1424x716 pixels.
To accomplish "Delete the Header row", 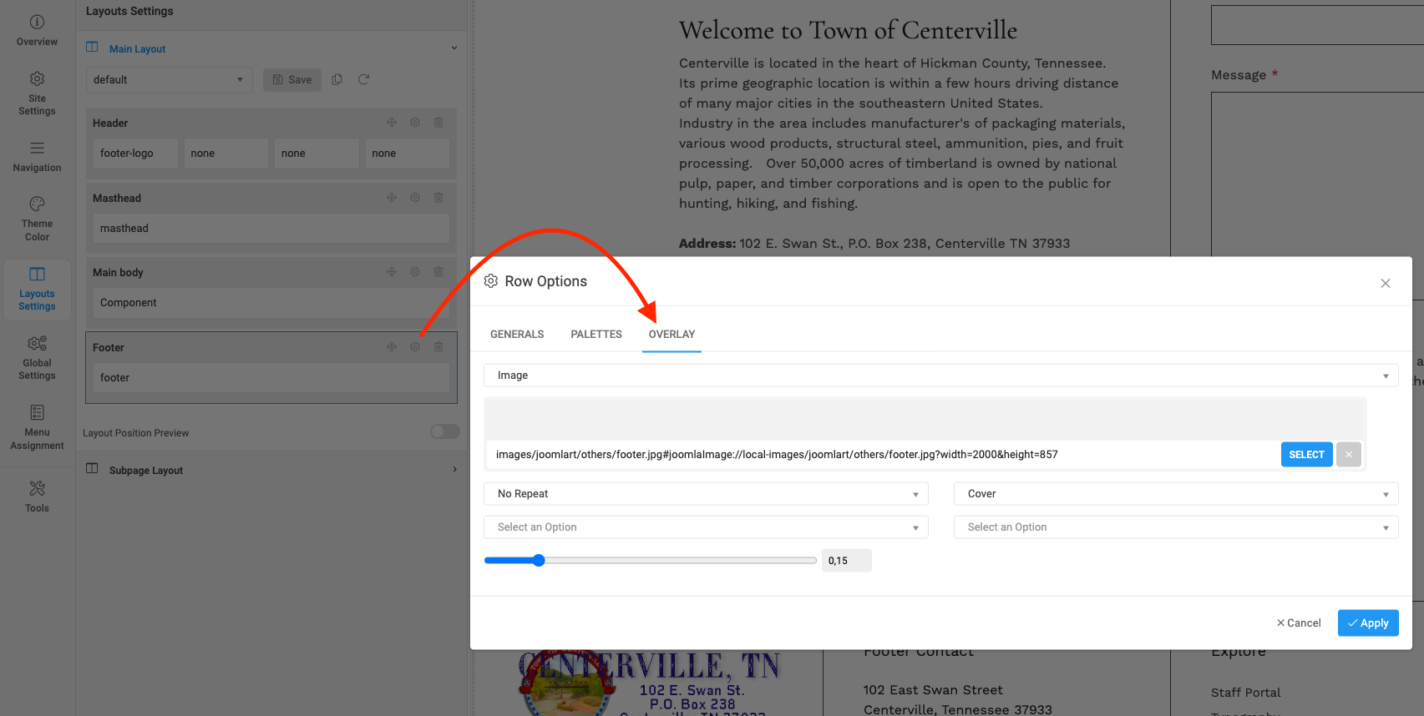I will pos(438,123).
